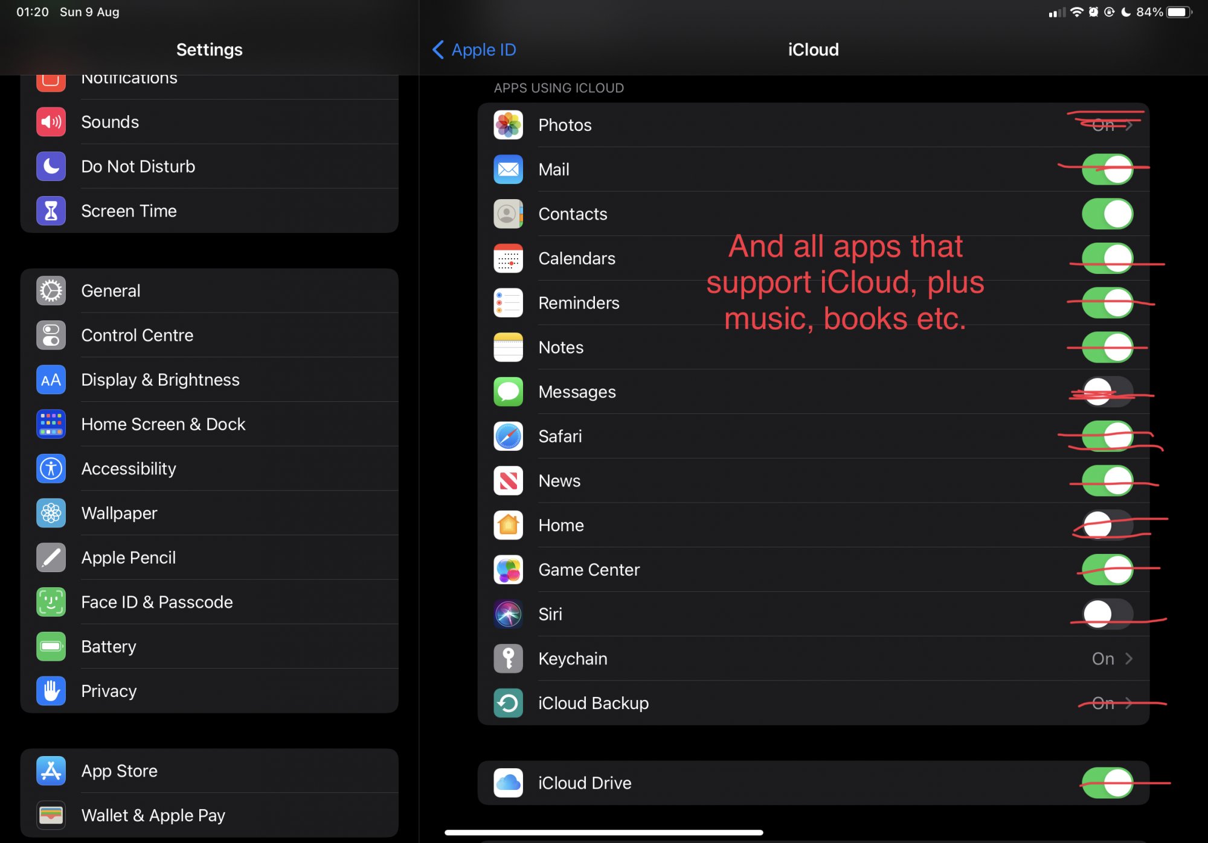Tap the Wallet & Apple Pay card icon
Image resolution: width=1208 pixels, height=843 pixels.
(x=51, y=815)
